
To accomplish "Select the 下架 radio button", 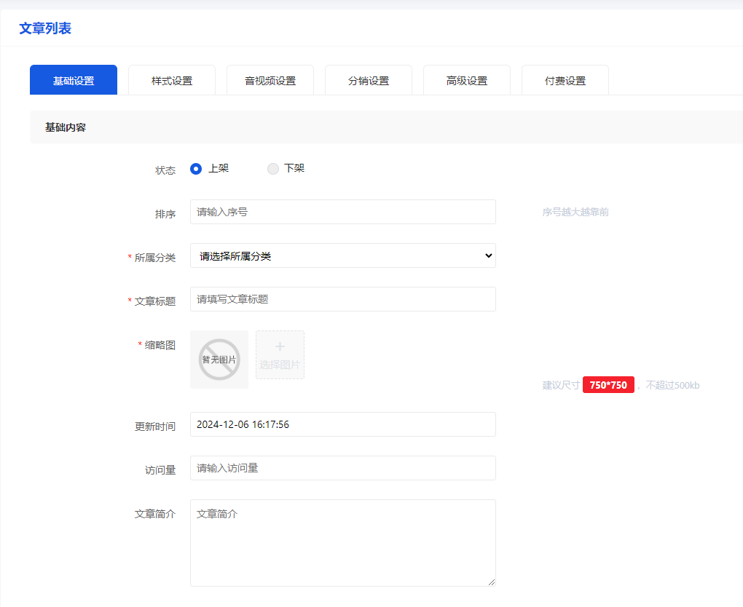I will (x=273, y=169).
